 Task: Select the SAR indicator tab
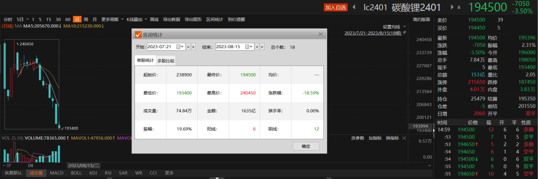click(123, 173)
